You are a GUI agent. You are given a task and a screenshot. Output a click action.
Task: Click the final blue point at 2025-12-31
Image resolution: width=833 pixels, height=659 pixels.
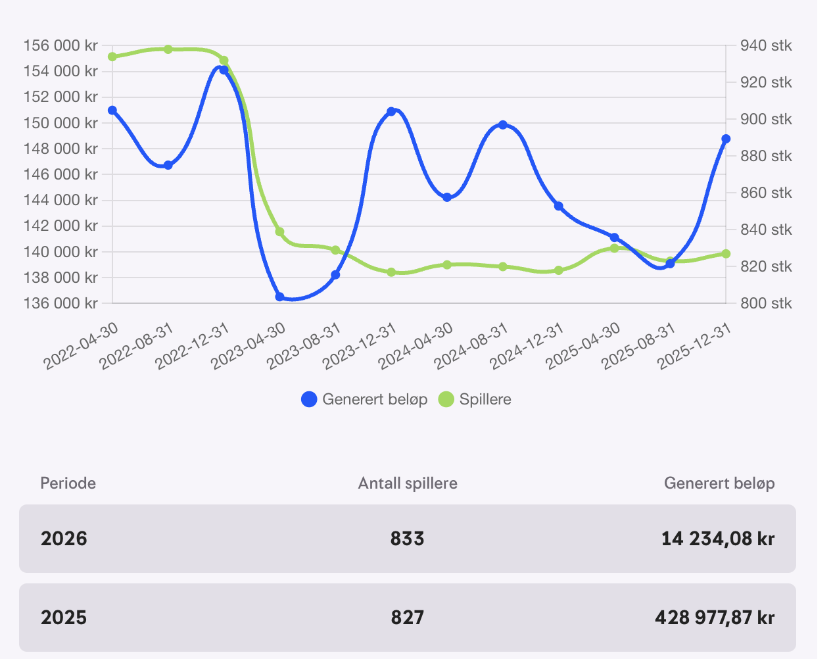click(x=726, y=139)
